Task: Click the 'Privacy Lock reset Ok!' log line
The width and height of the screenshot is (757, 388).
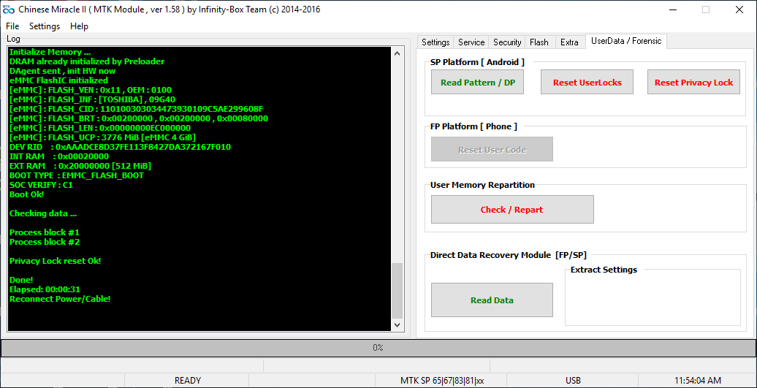Action: (55, 261)
